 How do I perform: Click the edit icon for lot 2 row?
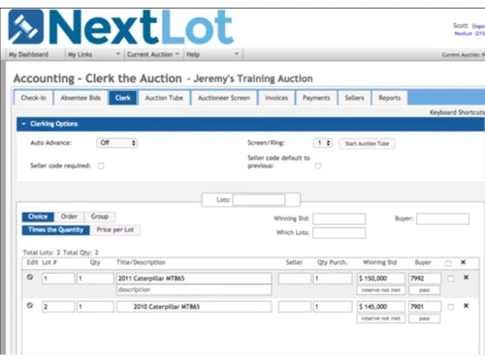[30, 305]
